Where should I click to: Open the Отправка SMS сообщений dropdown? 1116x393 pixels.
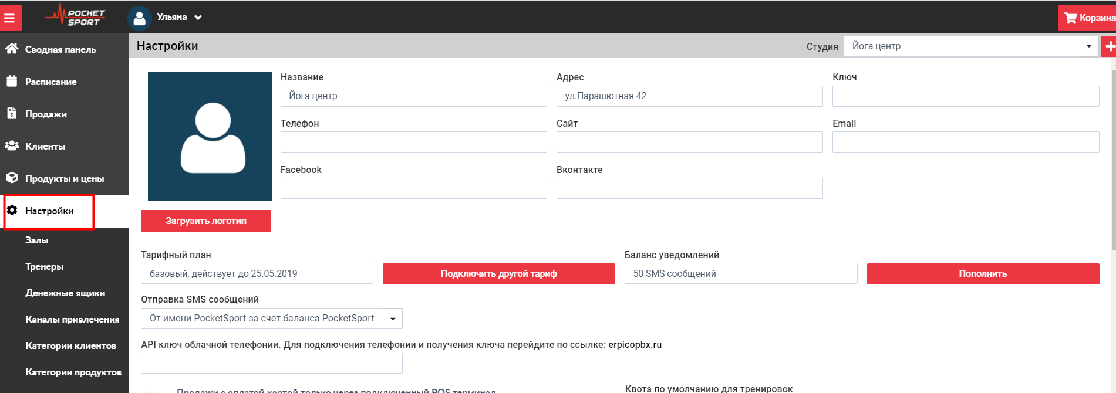[271, 319]
